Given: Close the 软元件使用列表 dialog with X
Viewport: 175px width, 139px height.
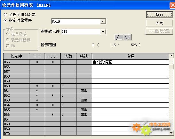Looking at the screenshot, I should pos(172,5).
